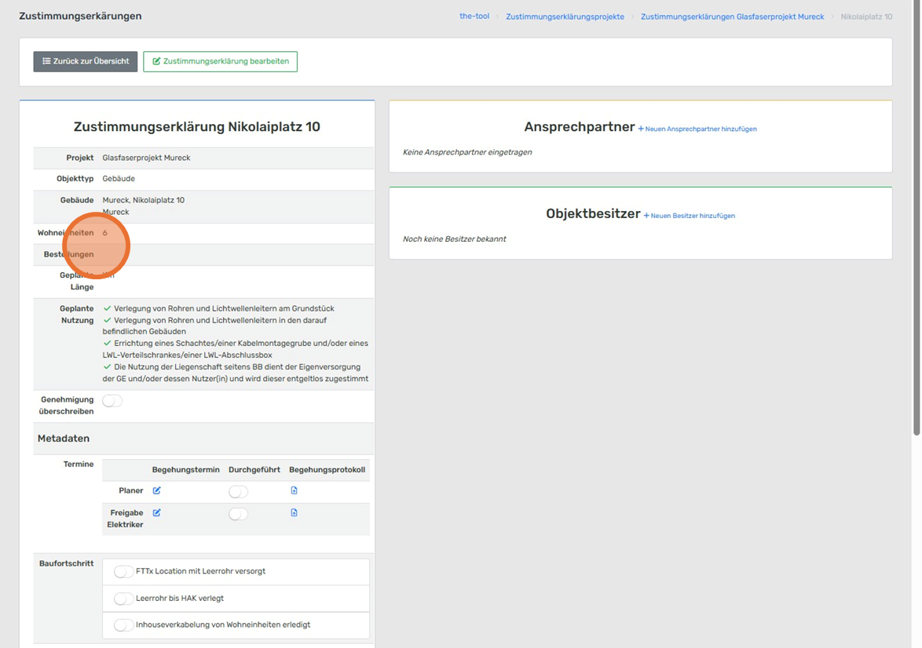
Task: Click Zustimmungserklärung bearbeiten button
Action: click(220, 61)
